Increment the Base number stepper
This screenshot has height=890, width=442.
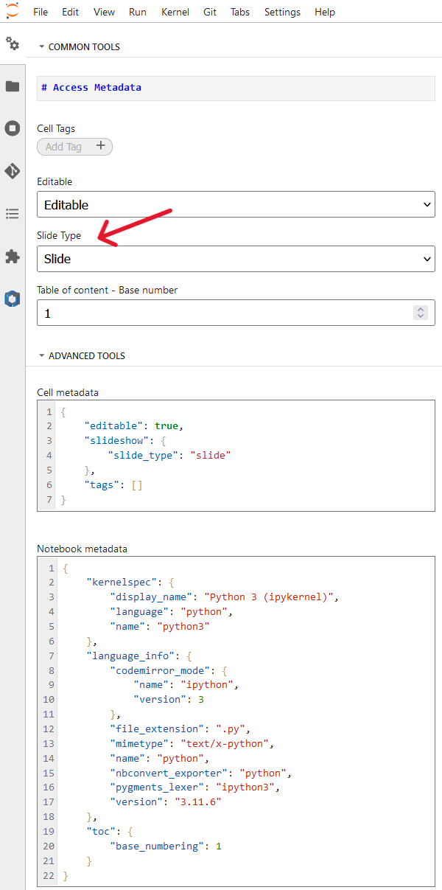click(x=421, y=309)
